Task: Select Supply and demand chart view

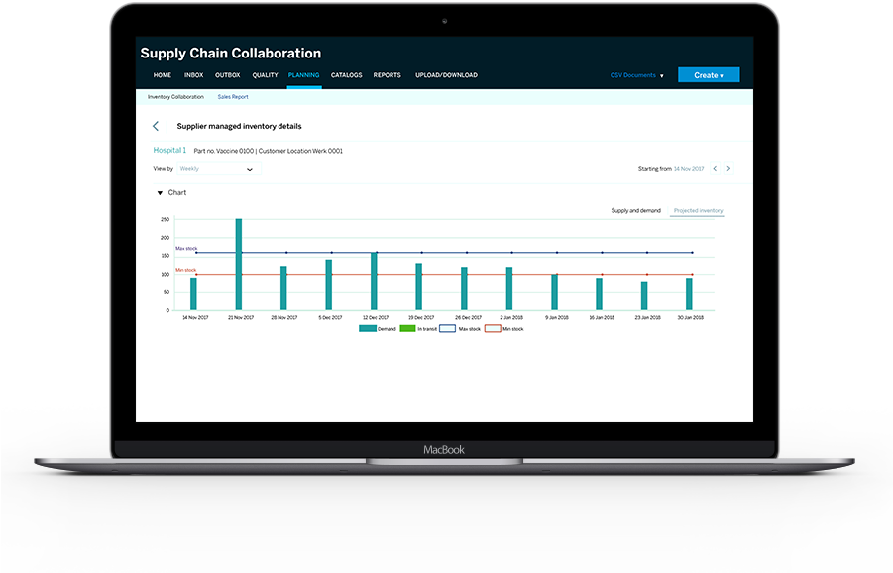Action: (x=635, y=211)
